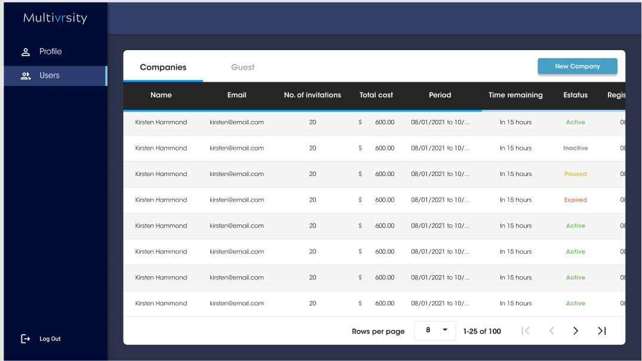Click the Multivrsity logo
This screenshot has height=361, width=642.
point(55,18)
